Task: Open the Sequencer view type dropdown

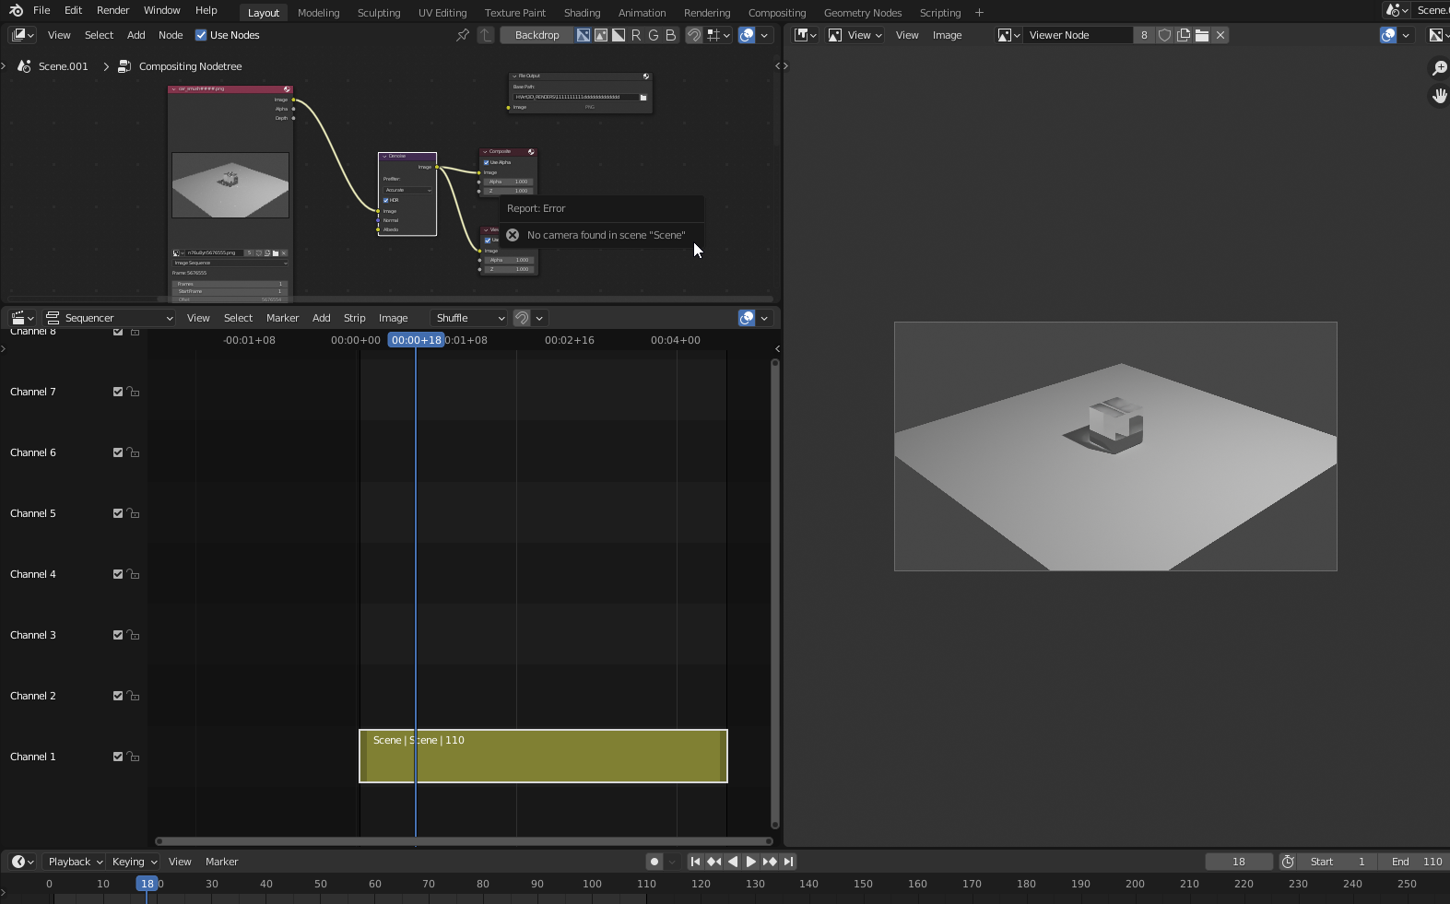Action: coord(110,318)
